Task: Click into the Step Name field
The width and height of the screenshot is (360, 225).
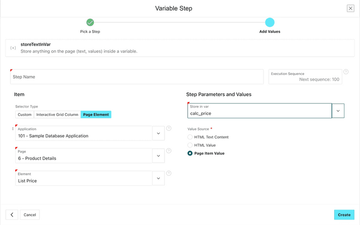Action: 137,77
